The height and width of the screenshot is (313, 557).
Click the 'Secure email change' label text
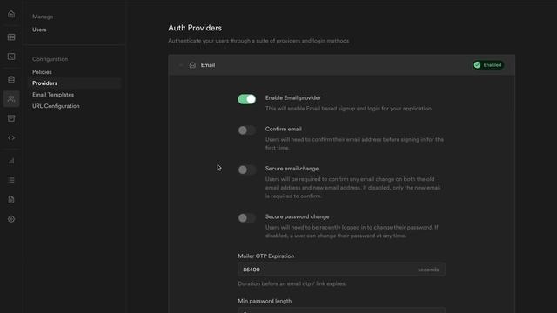(x=292, y=169)
